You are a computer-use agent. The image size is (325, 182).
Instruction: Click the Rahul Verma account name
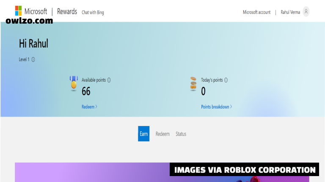point(290,12)
